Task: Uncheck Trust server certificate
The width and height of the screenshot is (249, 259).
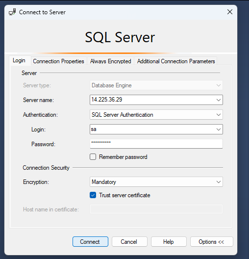Action: 93,195
